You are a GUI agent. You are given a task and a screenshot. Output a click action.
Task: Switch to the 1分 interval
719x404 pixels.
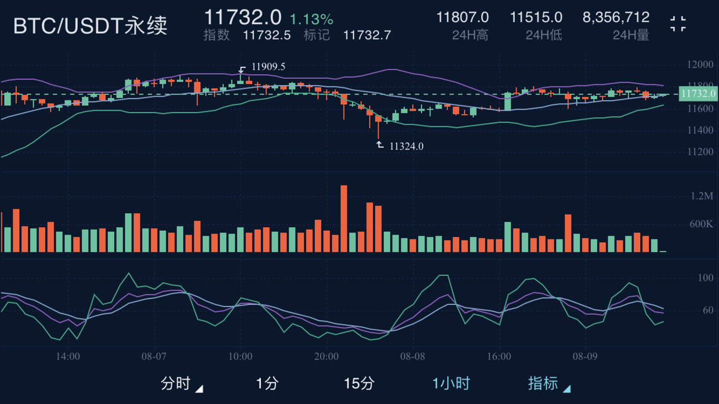coord(267,384)
